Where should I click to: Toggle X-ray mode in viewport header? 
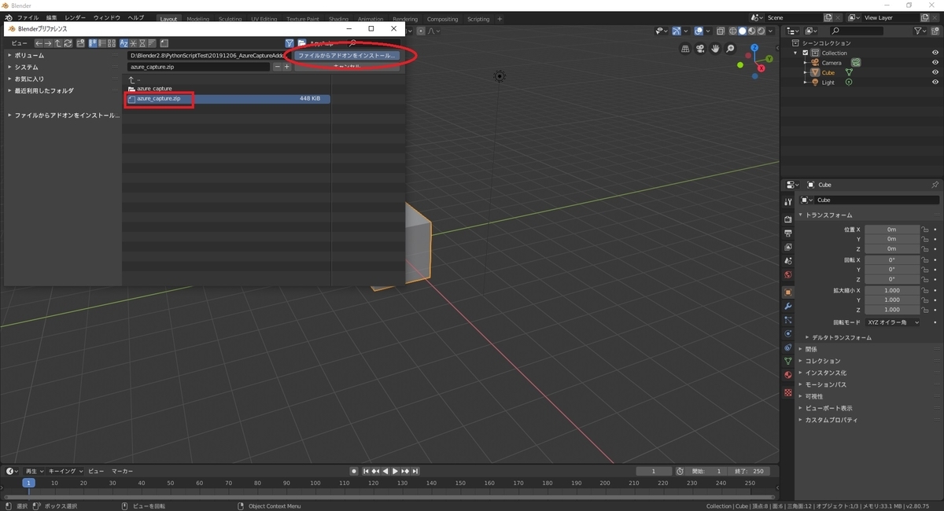[721, 31]
